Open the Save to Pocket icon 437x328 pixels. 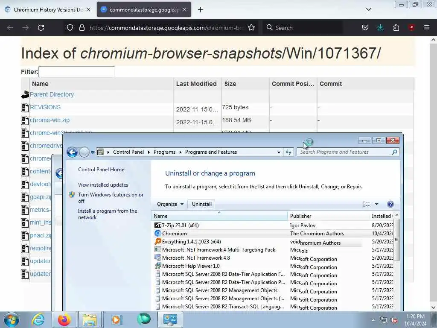[x=365, y=28]
